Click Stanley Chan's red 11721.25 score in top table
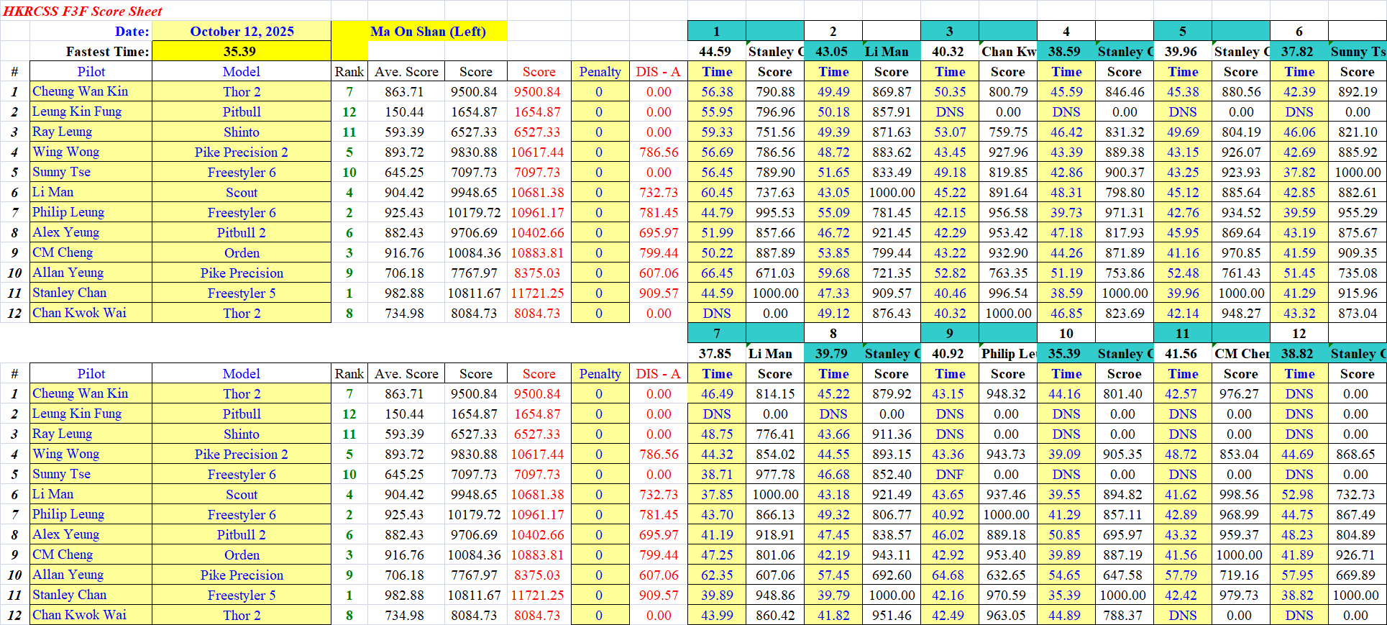This screenshot has height=625, width=1387. coord(537,293)
